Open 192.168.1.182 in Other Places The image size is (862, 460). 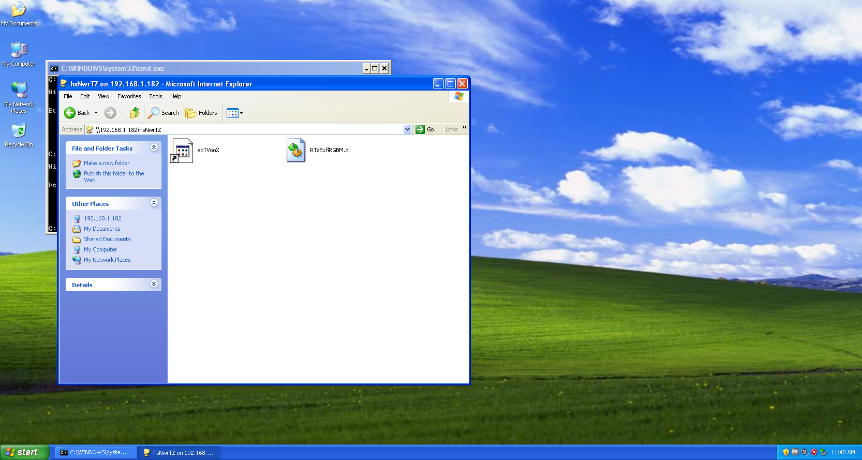(x=102, y=218)
